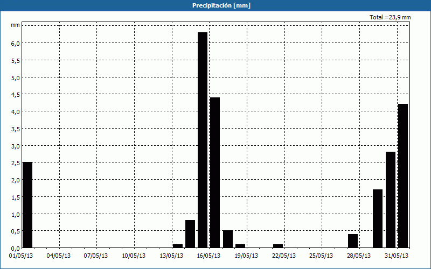Click the 0,5 mm bar for 17/05
The width and height of the screenshot is (431, 269).
228,239
